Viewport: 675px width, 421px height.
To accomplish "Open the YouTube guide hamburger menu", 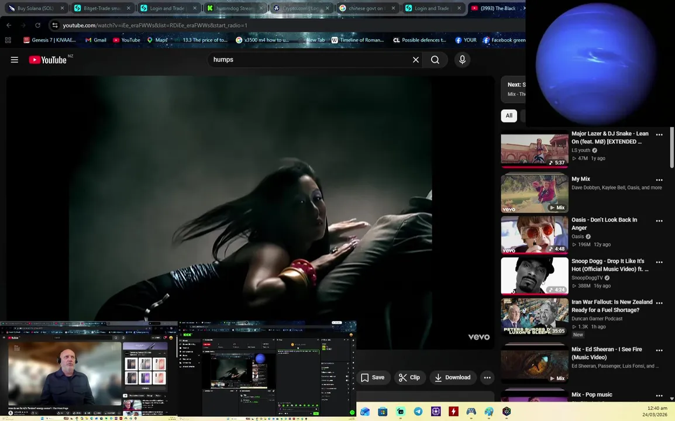I will 15,60.
